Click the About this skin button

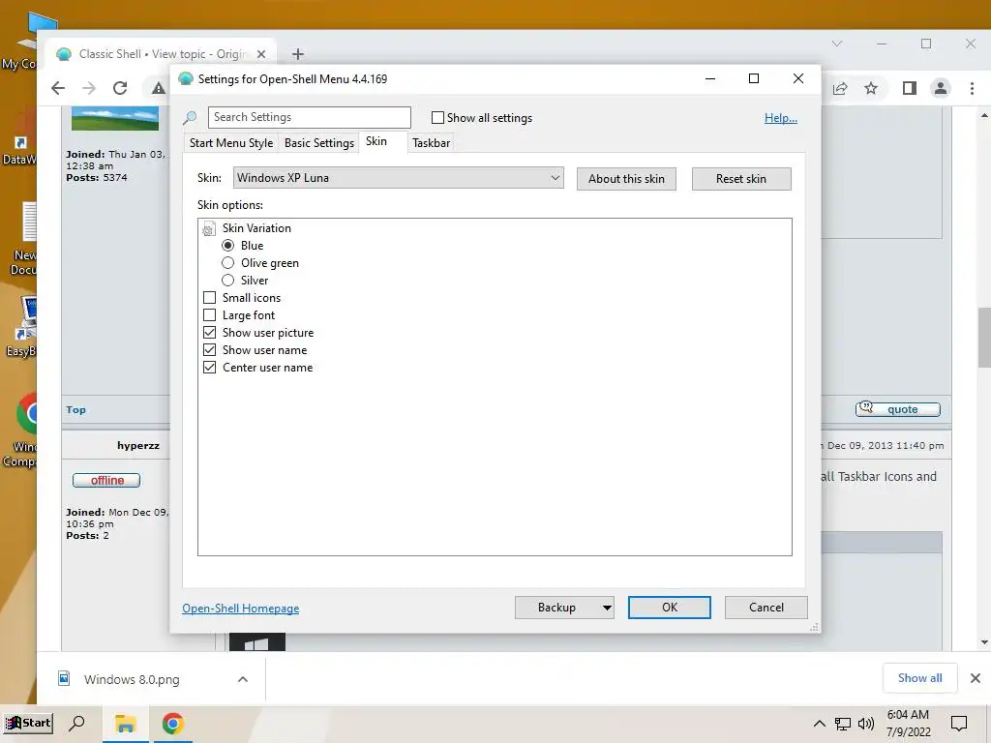click(x=626, y=179)
